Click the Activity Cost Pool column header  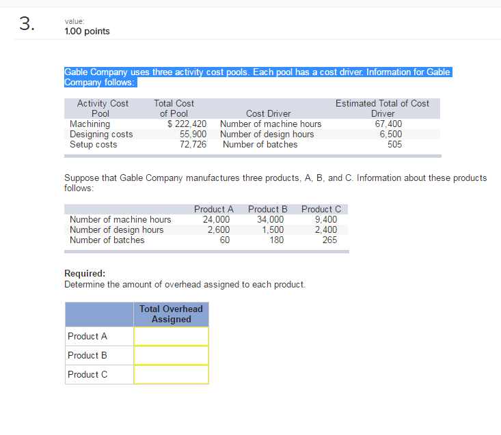coord(102,109)
